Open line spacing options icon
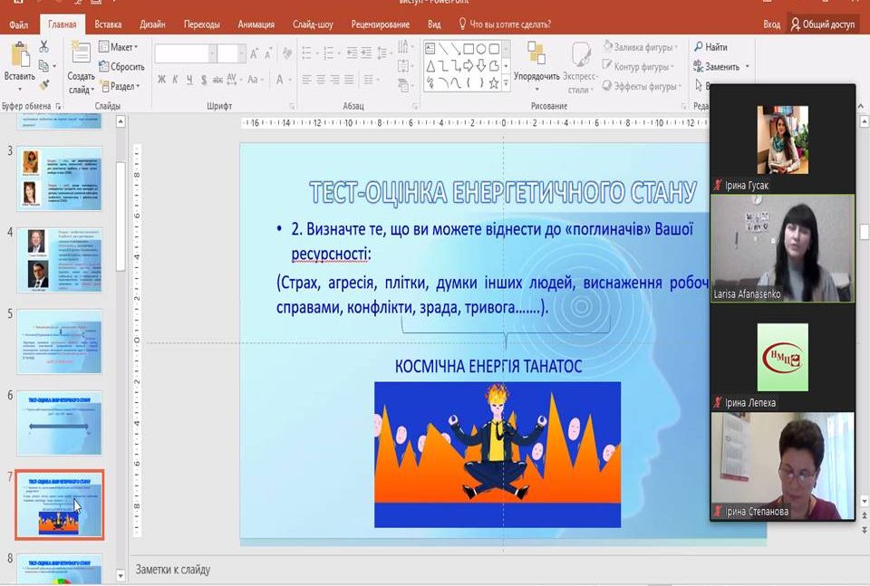 (x=382, y=53)
